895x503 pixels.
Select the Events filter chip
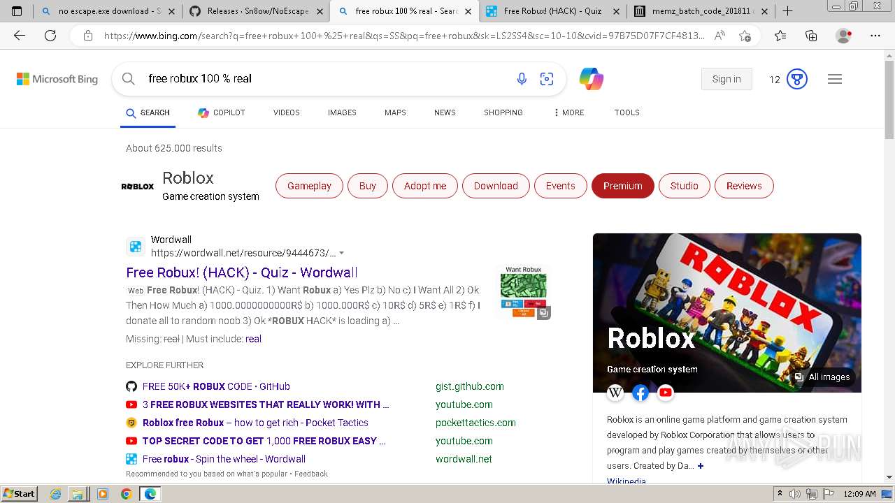pyautogui.click(x=561, y=186)
